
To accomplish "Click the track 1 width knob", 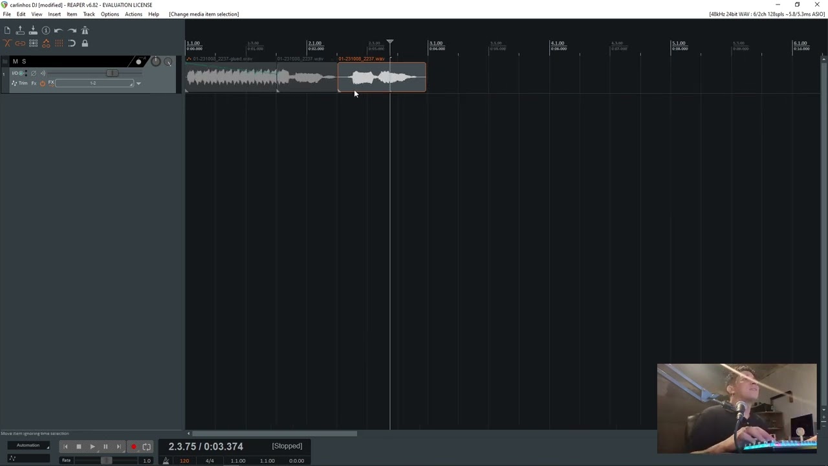I will (x=168, y=62).
